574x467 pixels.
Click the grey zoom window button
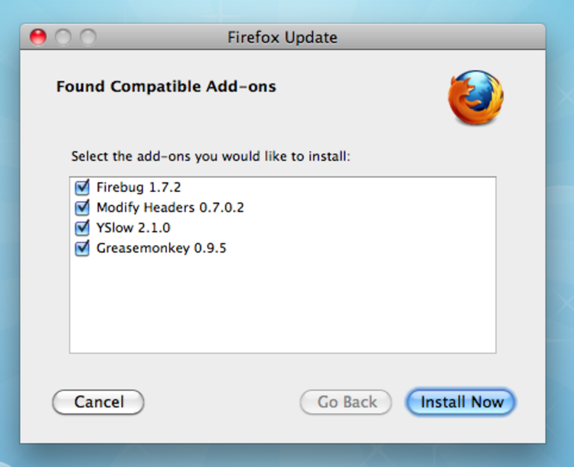coord(88,38)
